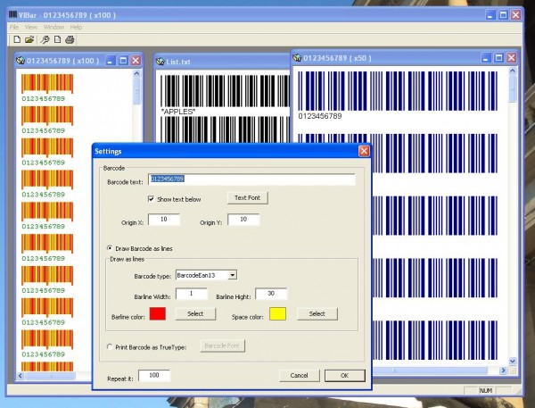Toggle the Show text below checkbox
Viewport: 535px width, 408px height.
pyautogui.click(x=151, y=198)
